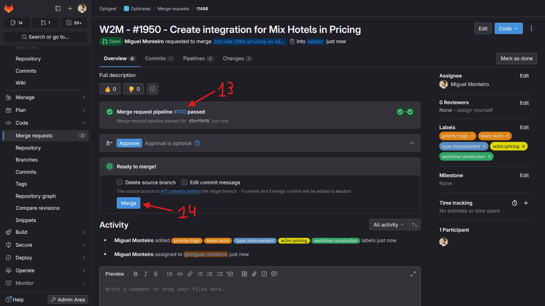The width and height of the screenshot is (545, 306).
Task: Start the time tracking timer icon
Action: click(514, 203)
